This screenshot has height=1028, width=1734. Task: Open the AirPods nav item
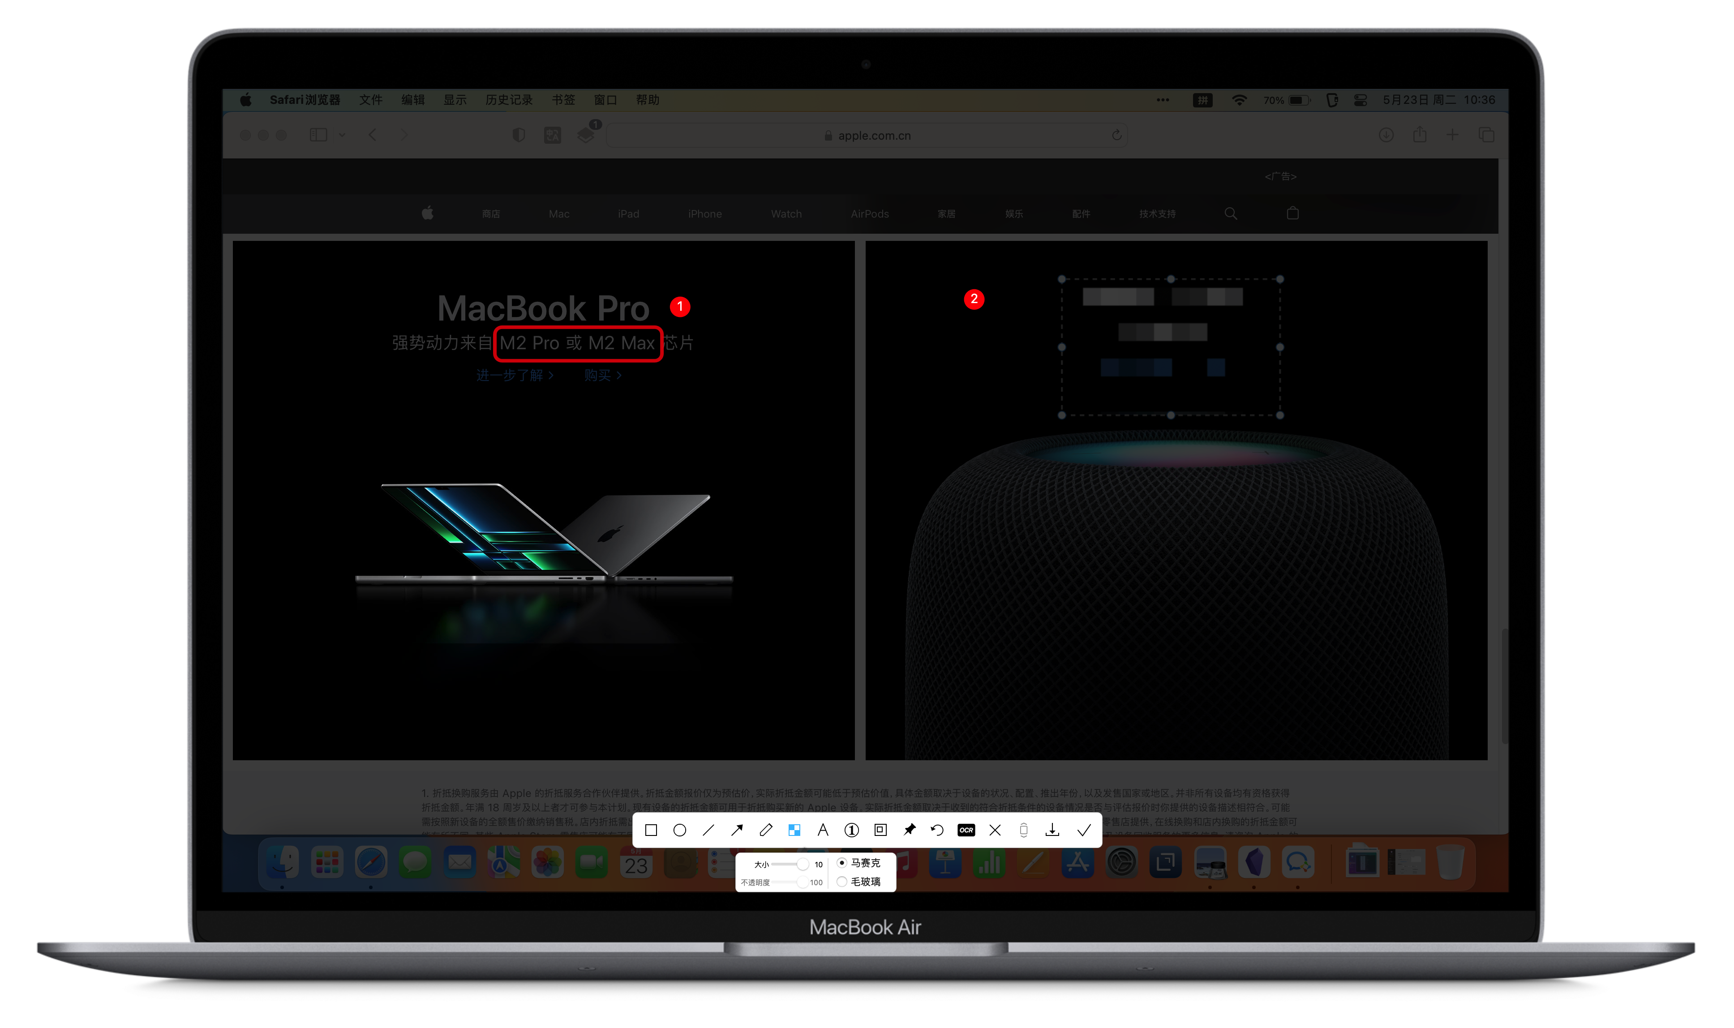coord(869,214)
